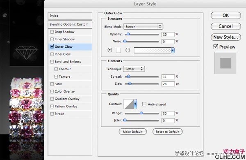Enable the Contour sub-option checkbox
Screen dimensions: 246x160
tap(56, 69)
